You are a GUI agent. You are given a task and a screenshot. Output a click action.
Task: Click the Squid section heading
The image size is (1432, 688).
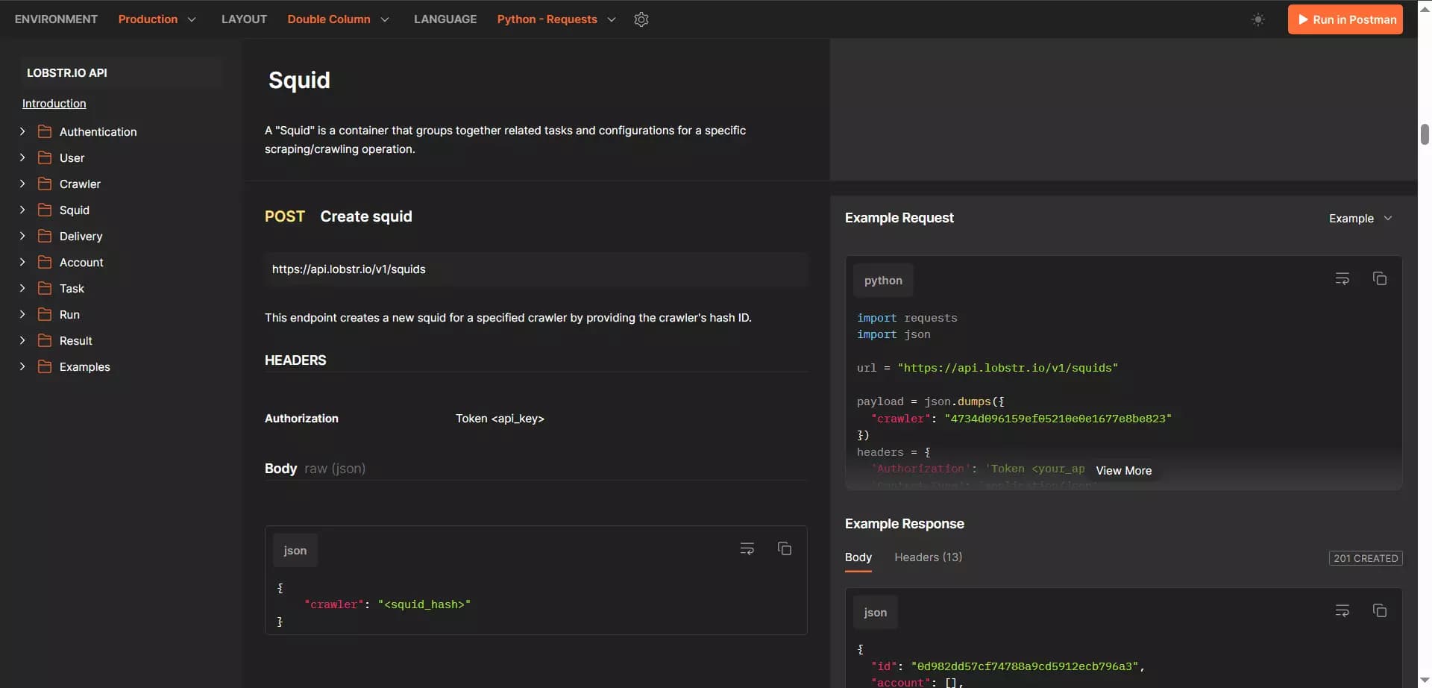pos(299,81)
